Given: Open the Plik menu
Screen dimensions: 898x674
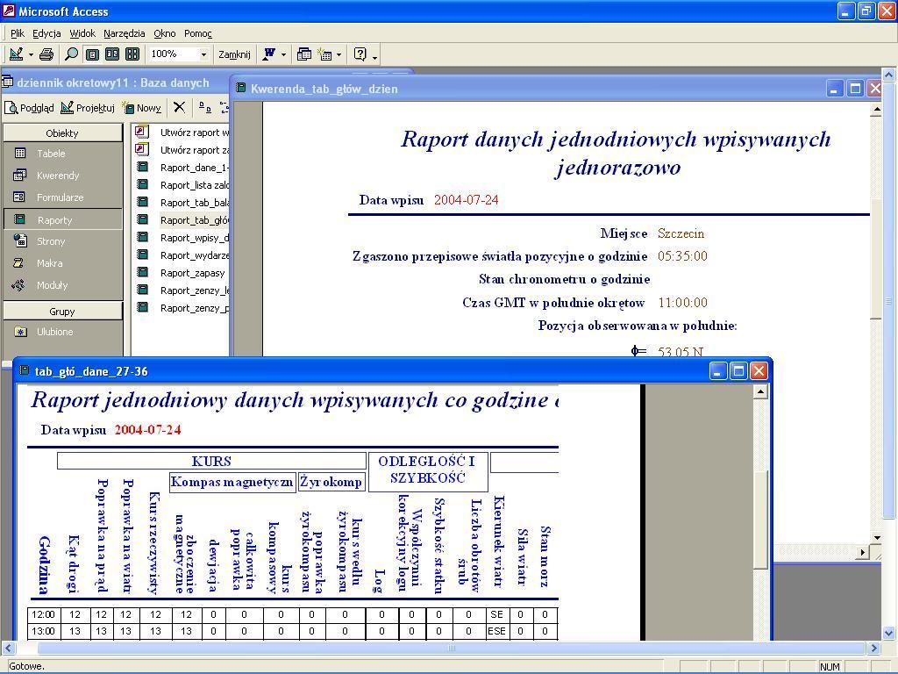Looking at the screenshot, I should (18, 33).
